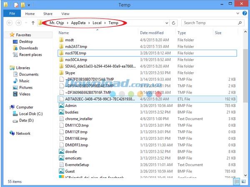
Task: Click the Back navigation arrow
Action: (10, 23)
